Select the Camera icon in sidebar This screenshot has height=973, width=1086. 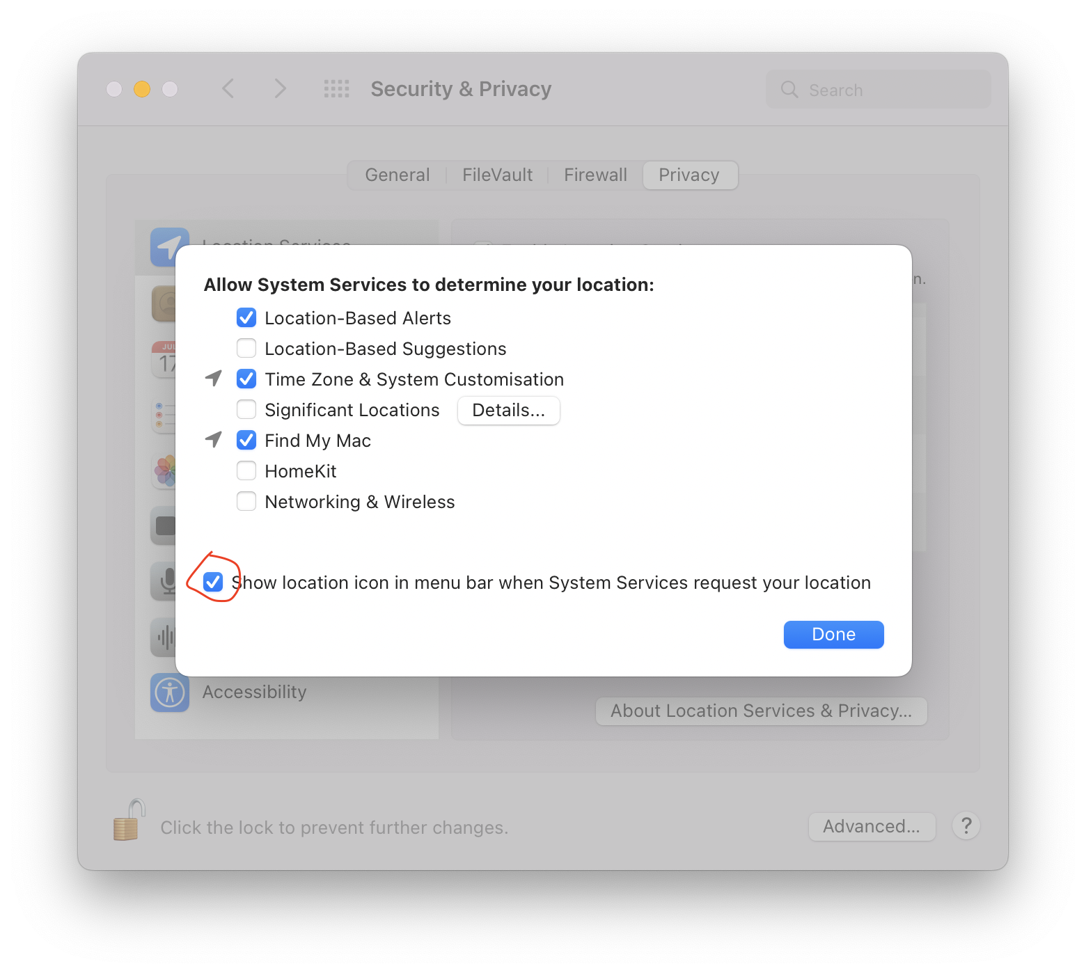pos(164,525)
